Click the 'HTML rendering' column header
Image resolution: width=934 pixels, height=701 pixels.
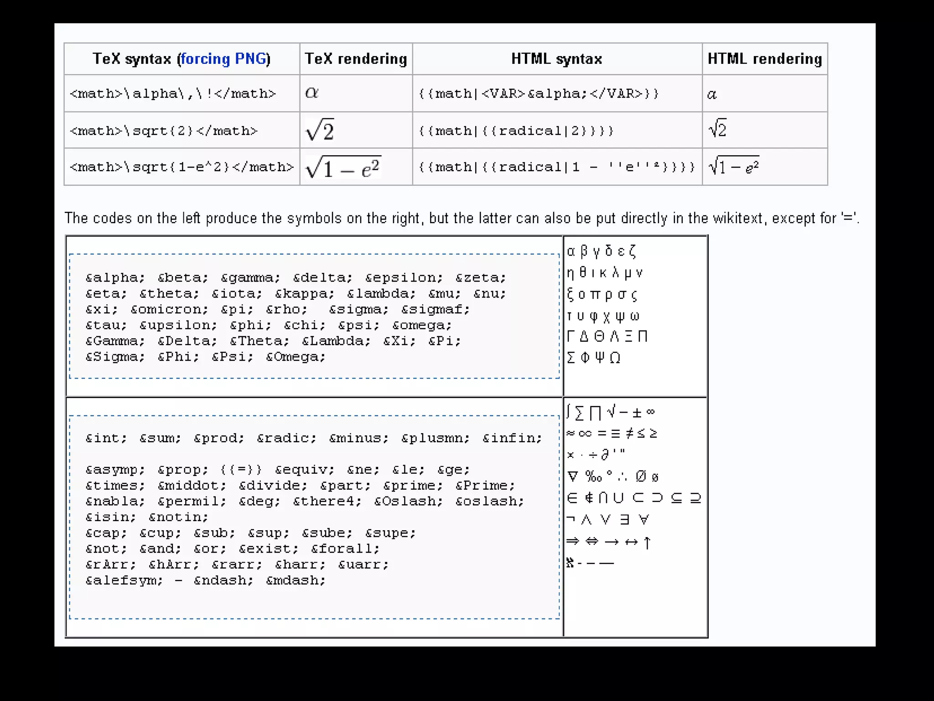point(764,59)
